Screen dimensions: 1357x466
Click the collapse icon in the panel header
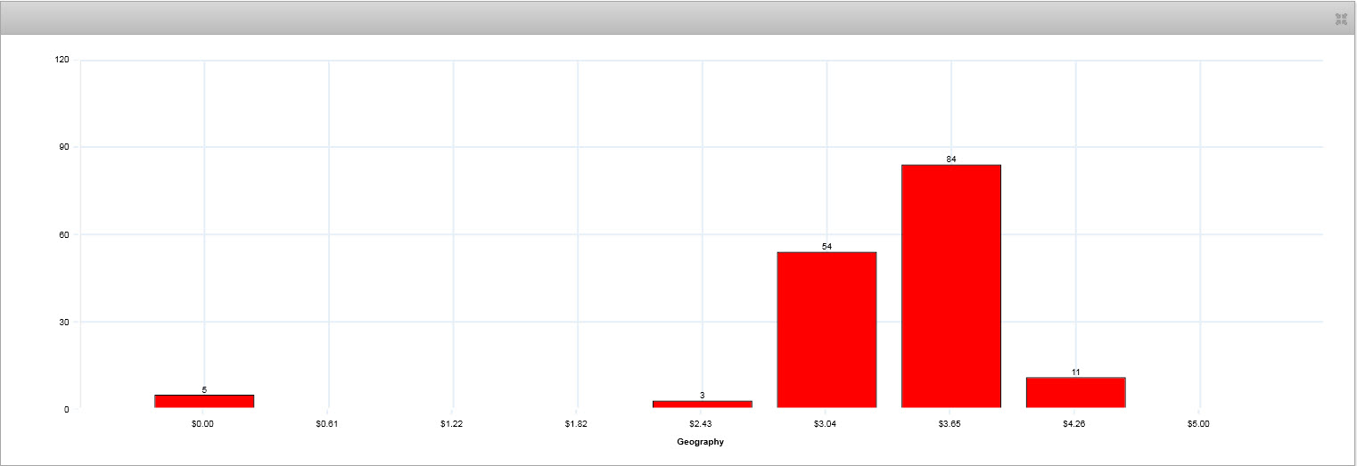tap(1340, 19)
